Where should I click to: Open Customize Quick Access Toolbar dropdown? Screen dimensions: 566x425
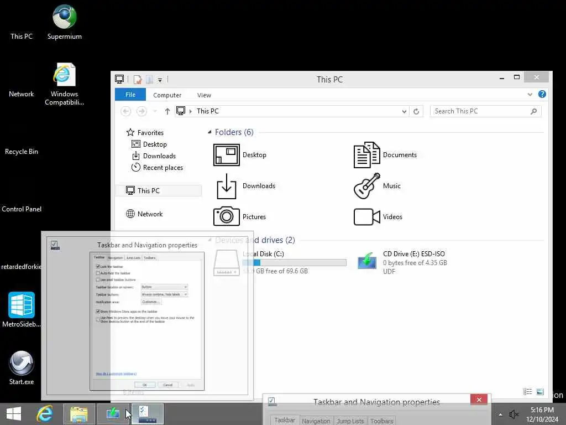(x=160, y=80)
